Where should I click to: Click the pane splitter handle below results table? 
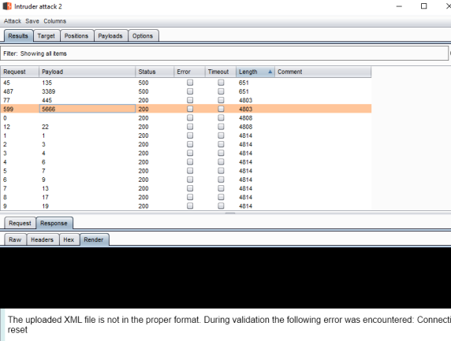229,213
